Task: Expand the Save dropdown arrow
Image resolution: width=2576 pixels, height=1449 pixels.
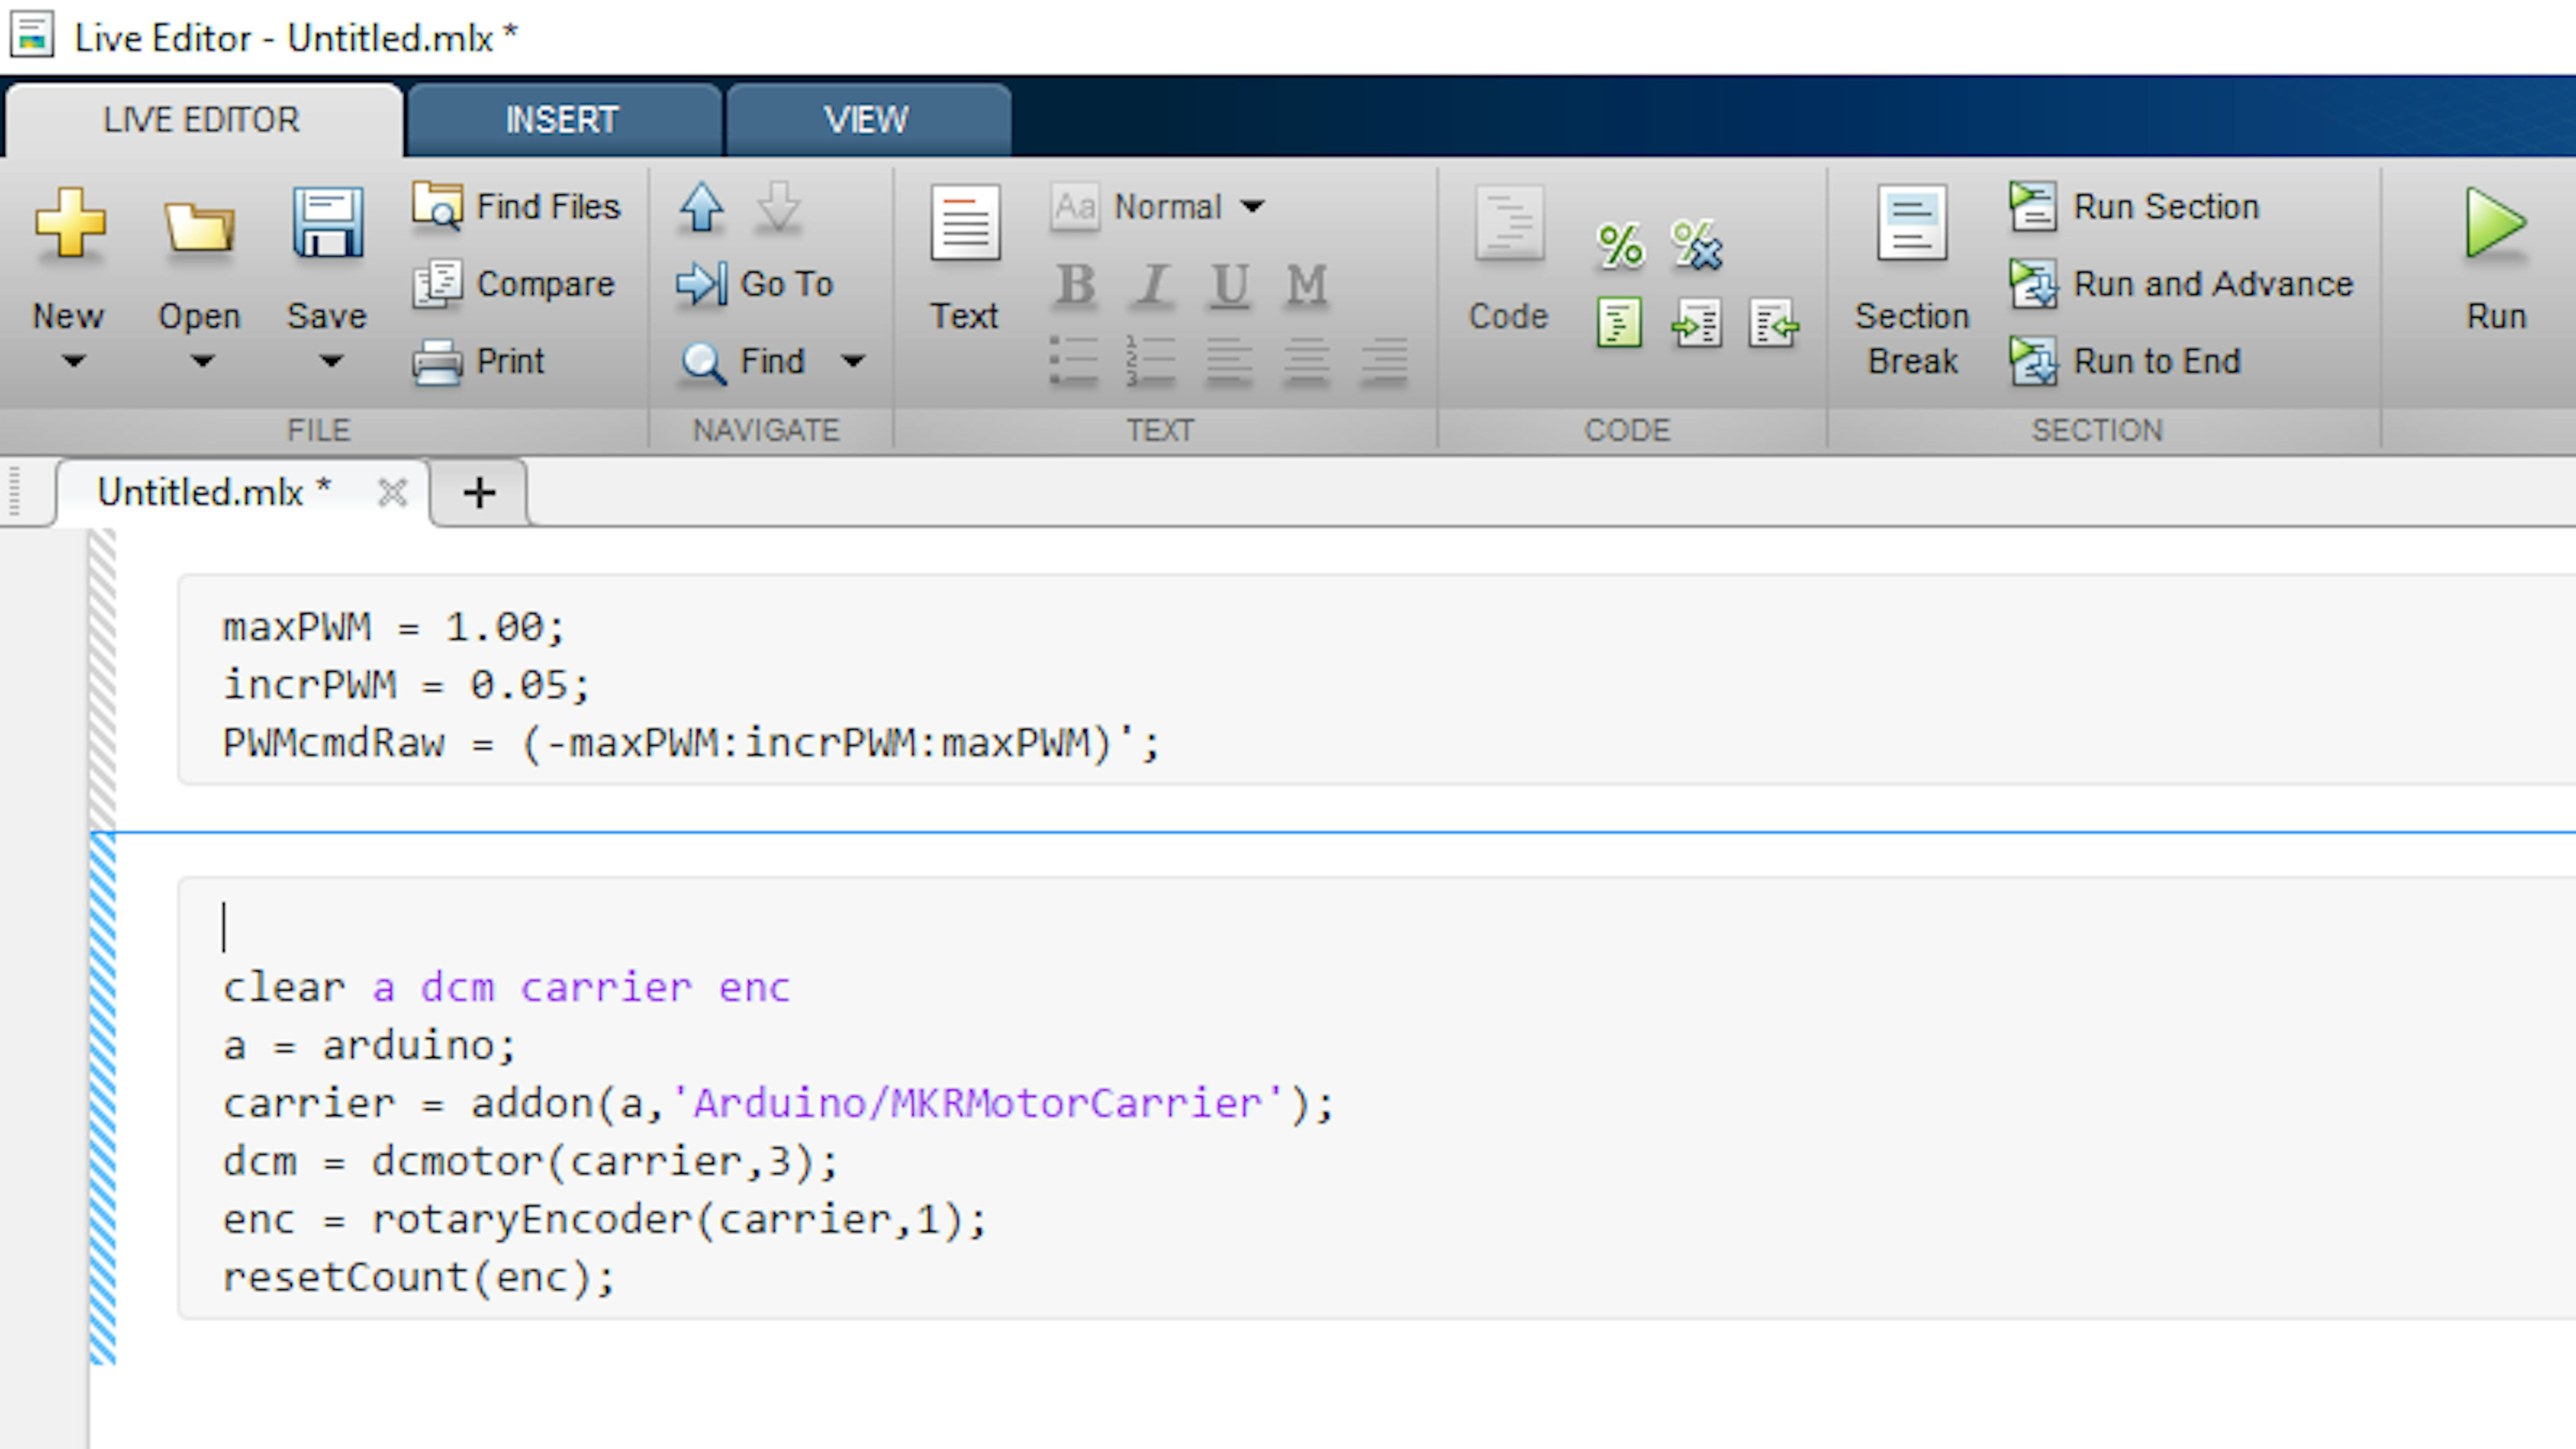Action: coord(331,361)
